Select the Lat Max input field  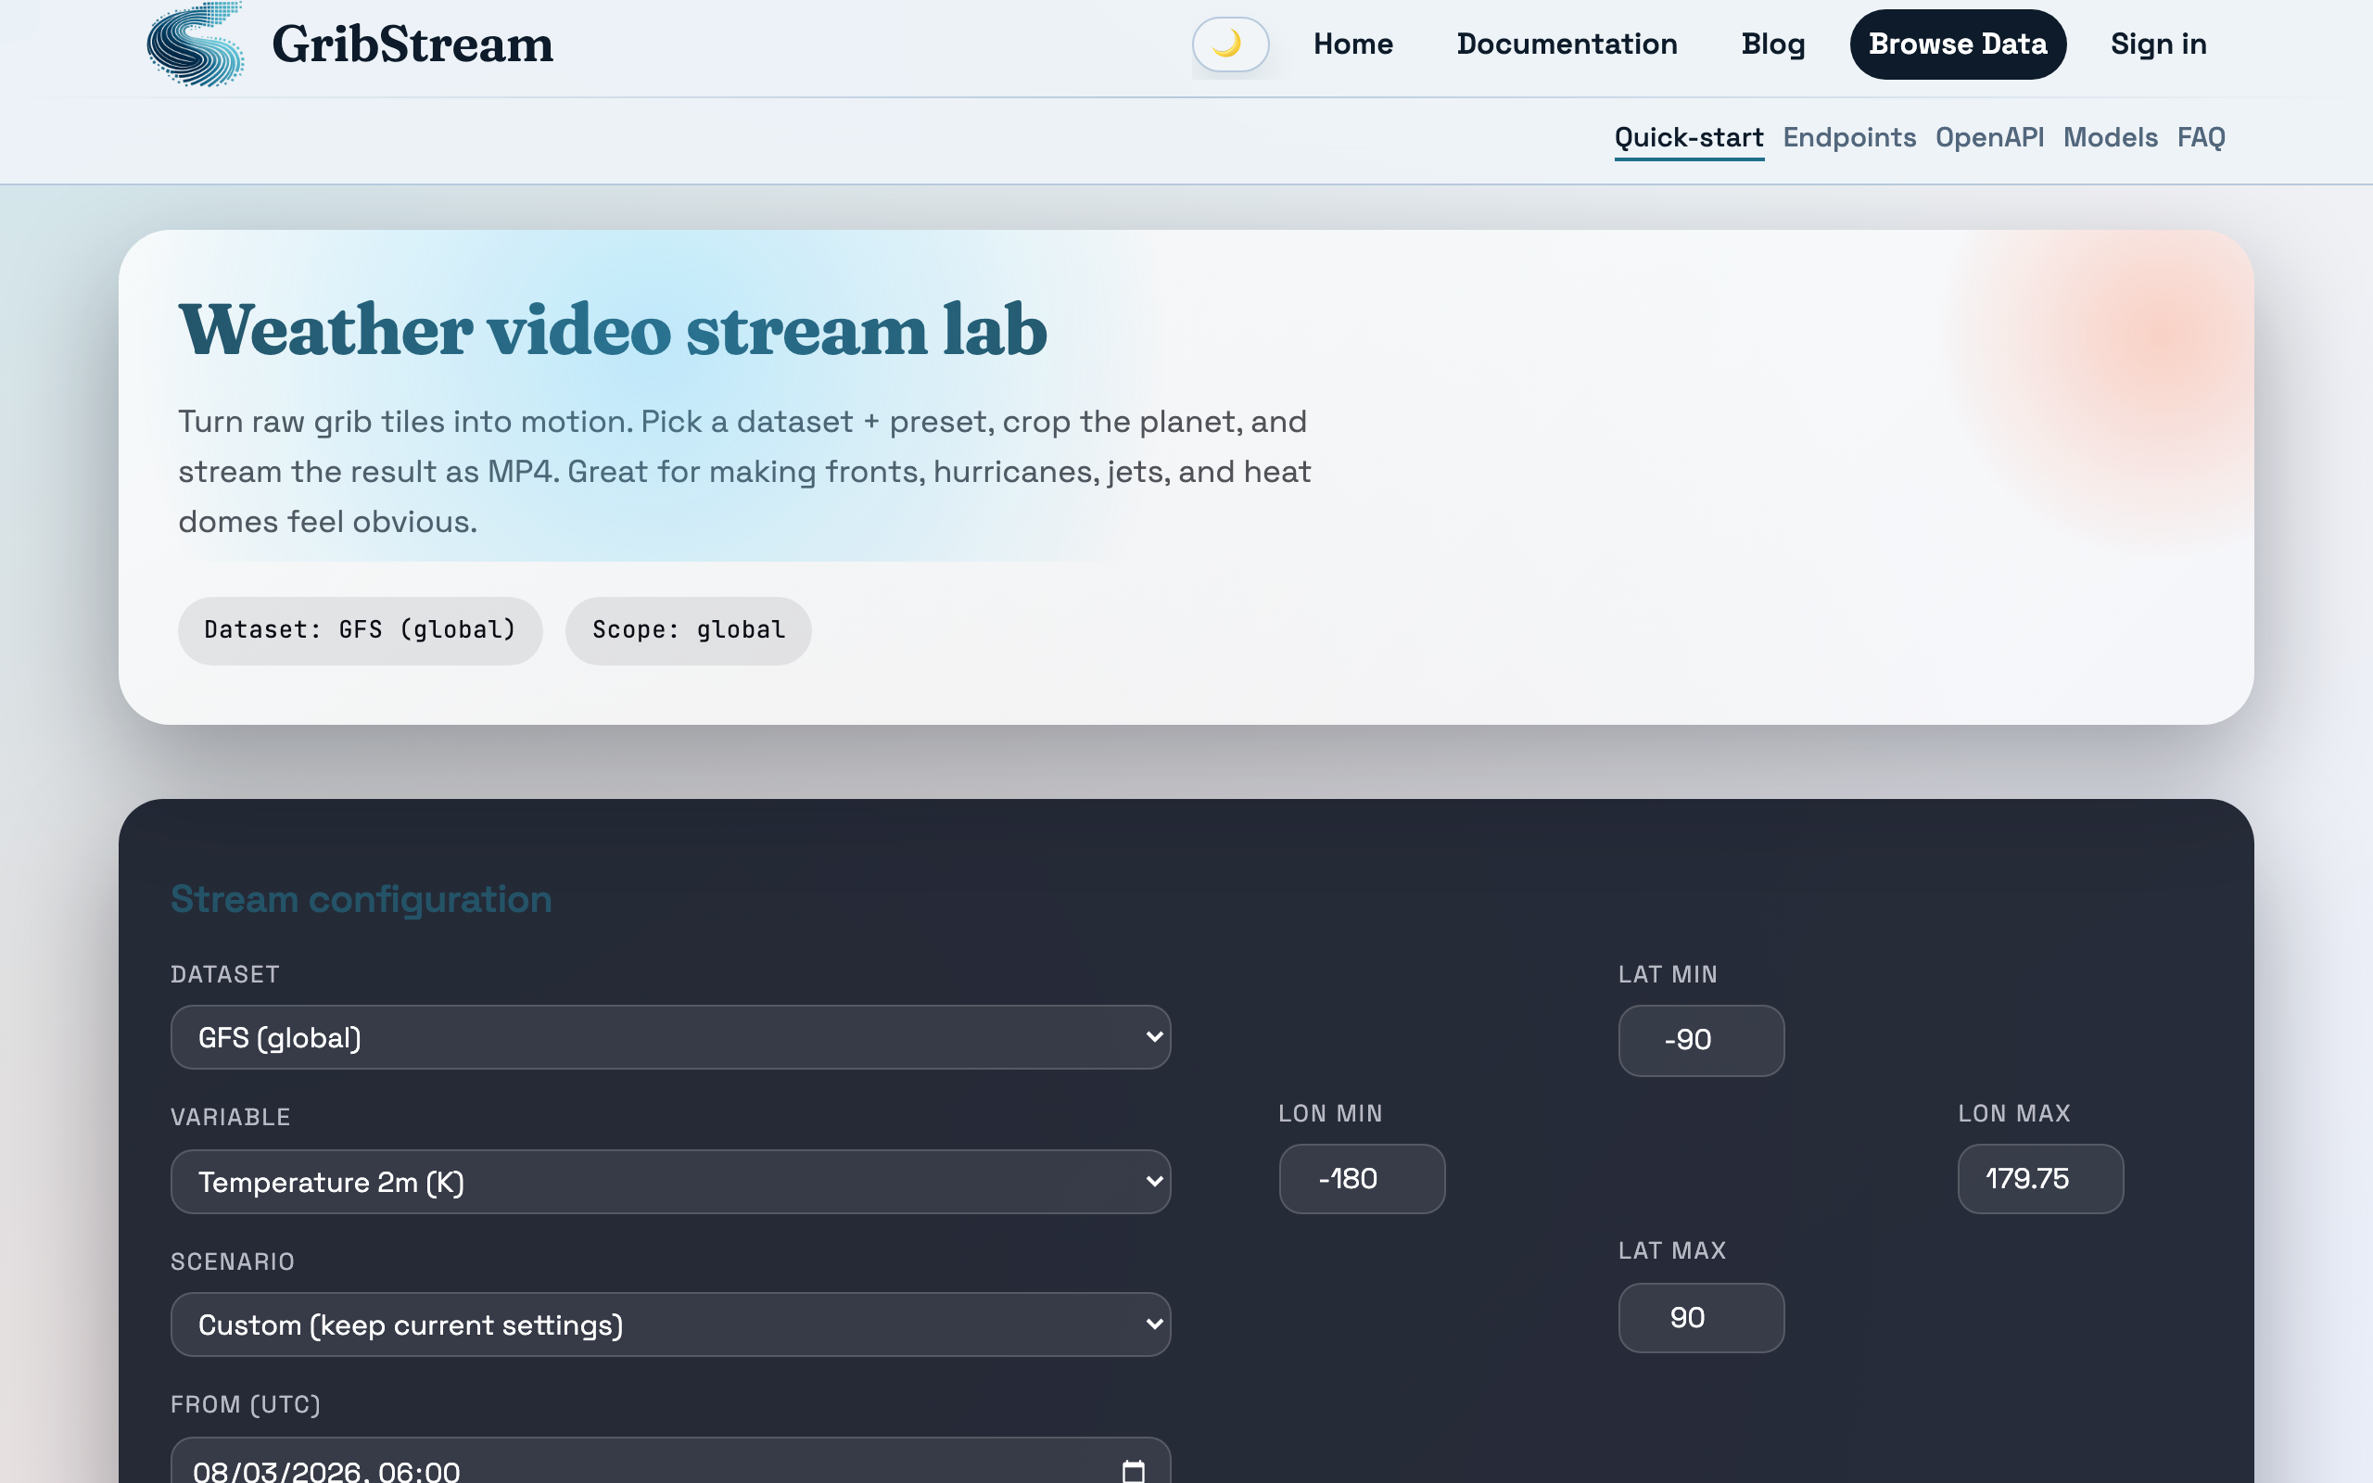pyautogui.click(x=1700, y=1317)
